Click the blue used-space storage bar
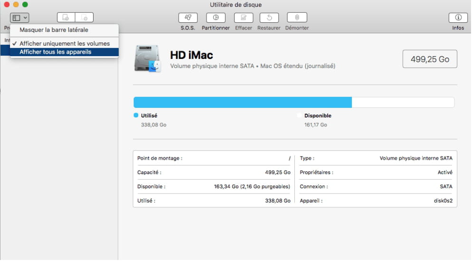The image size is (472, 261). (242, 103)
